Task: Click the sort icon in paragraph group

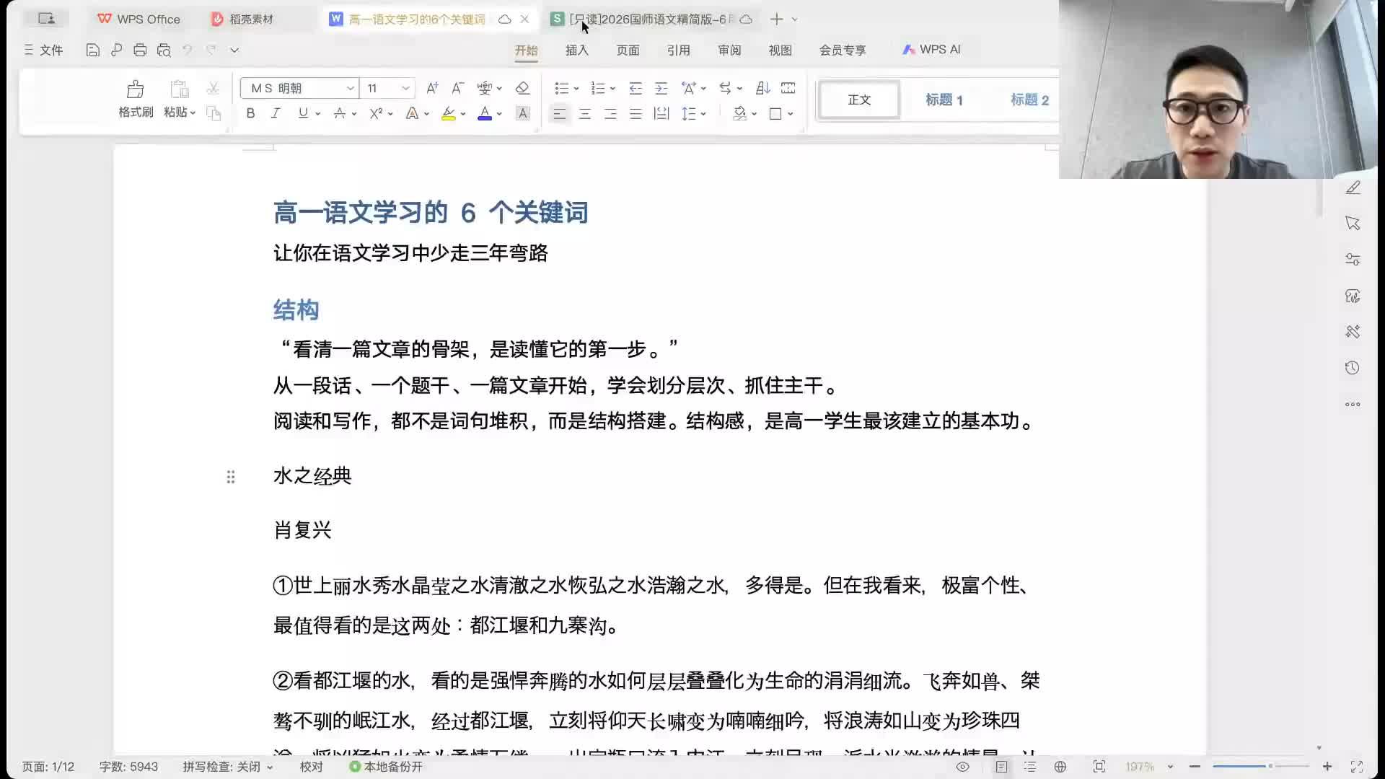Action: (762, 88)
